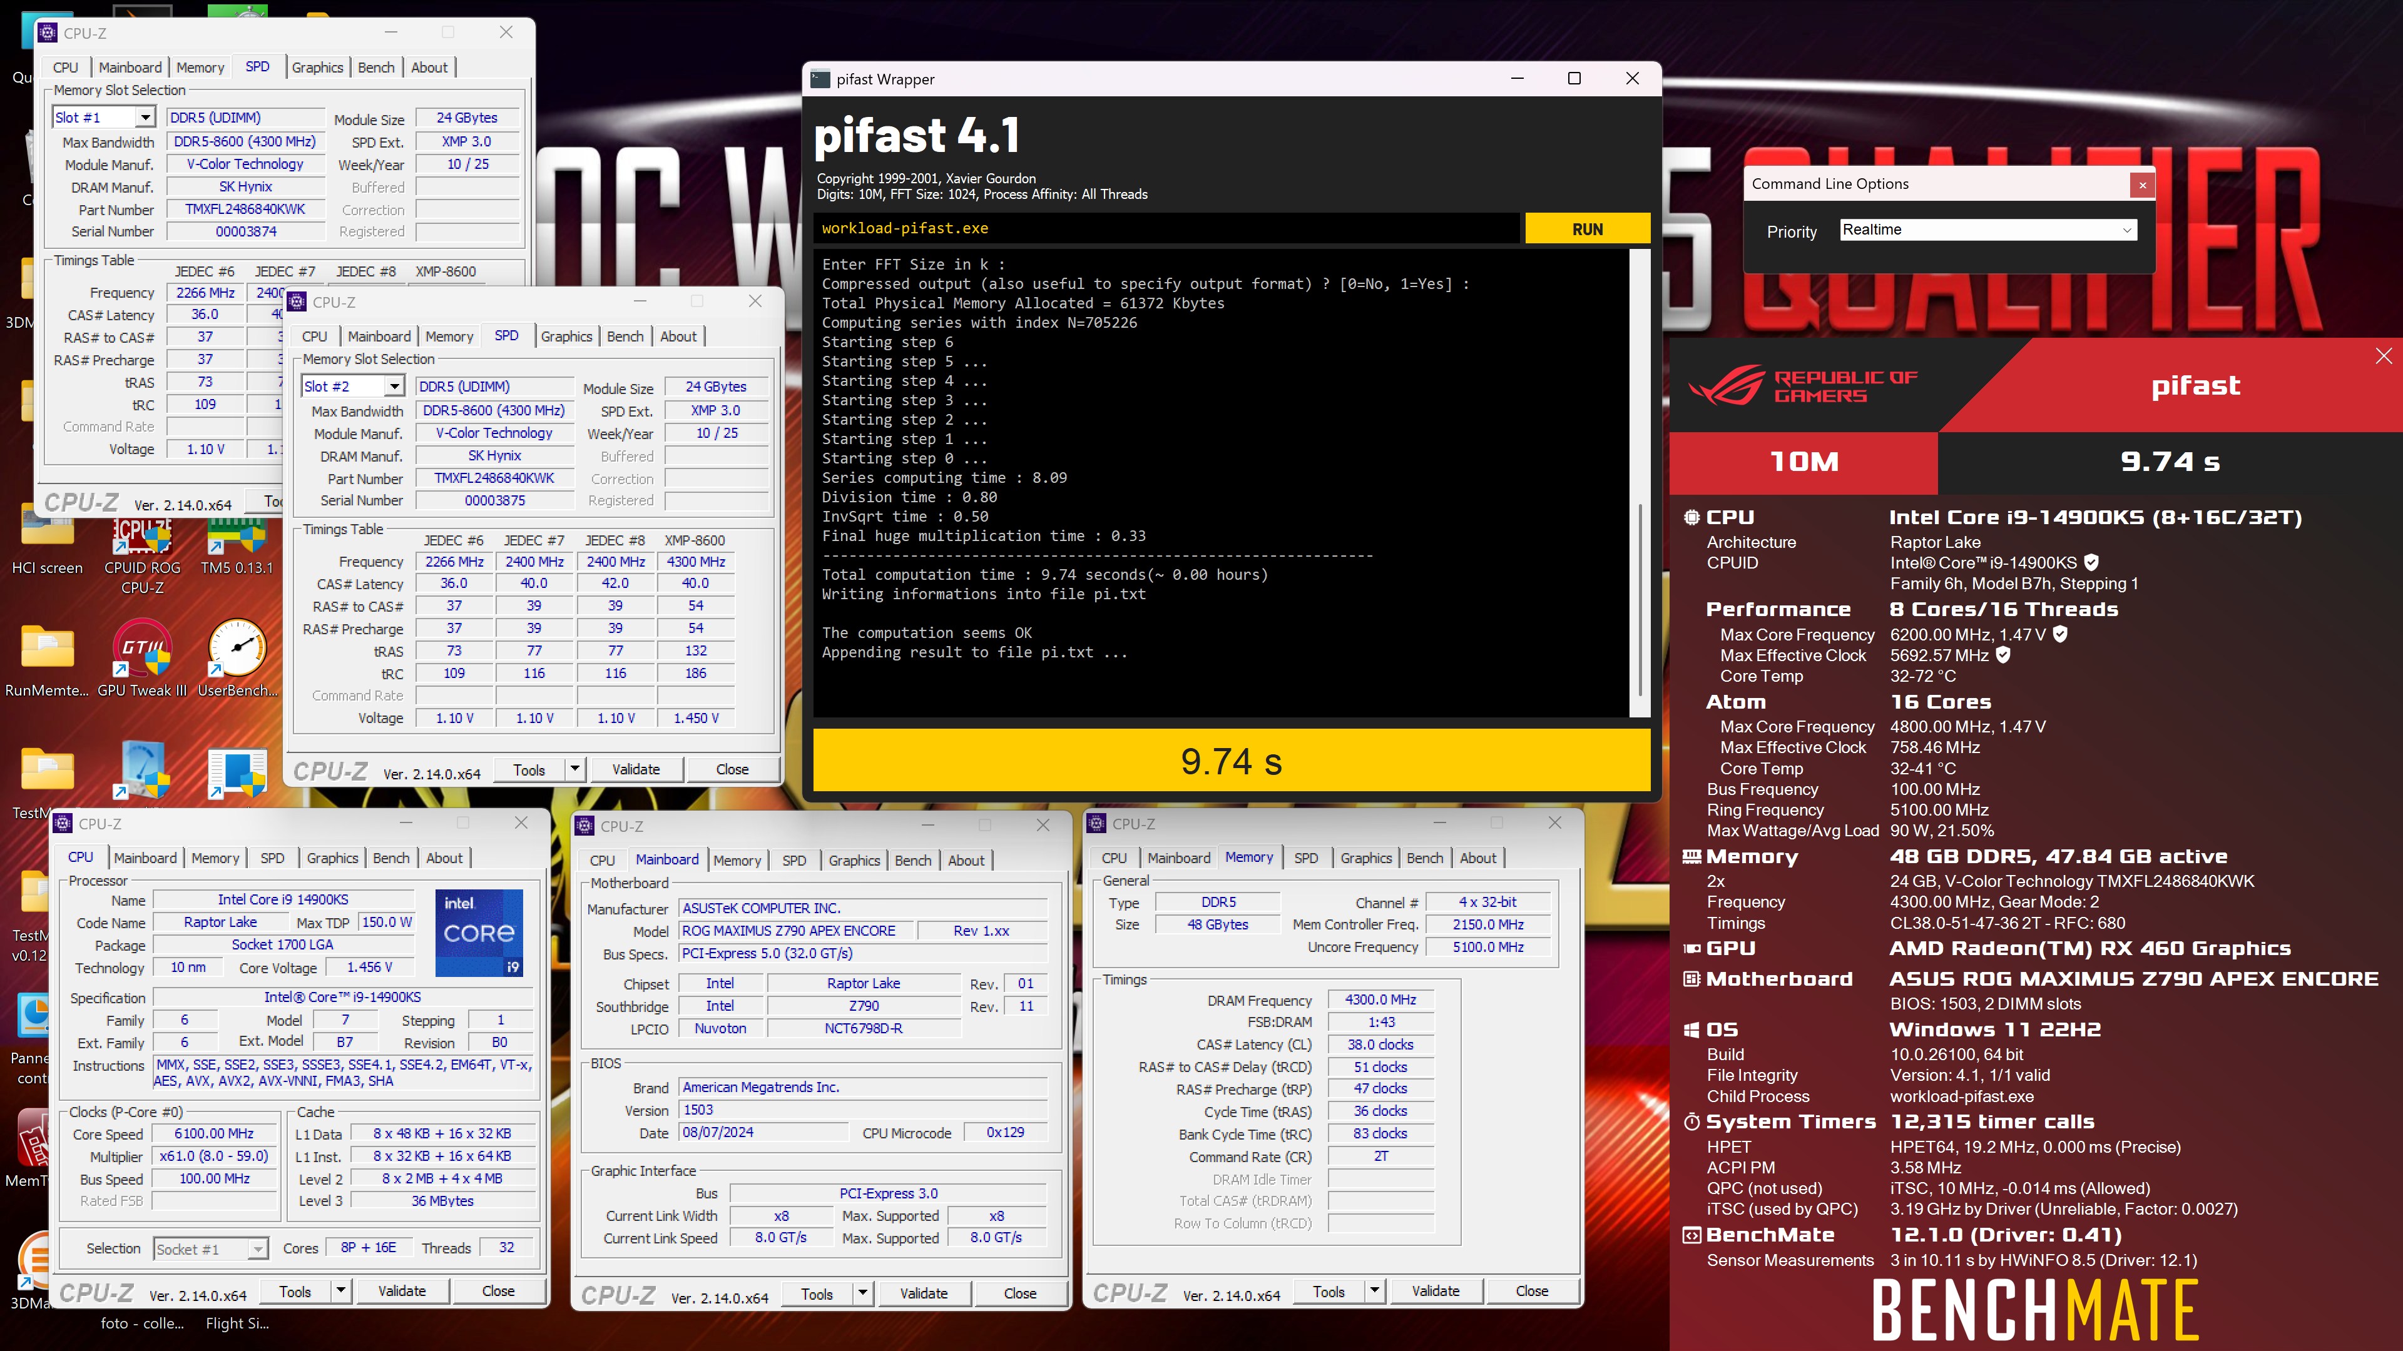Image resolution: width=2403 pixels, height=1351 pixels.
Task: Click the CPU section chip icon in BenchMate
Action: (x=1691, y=517)
